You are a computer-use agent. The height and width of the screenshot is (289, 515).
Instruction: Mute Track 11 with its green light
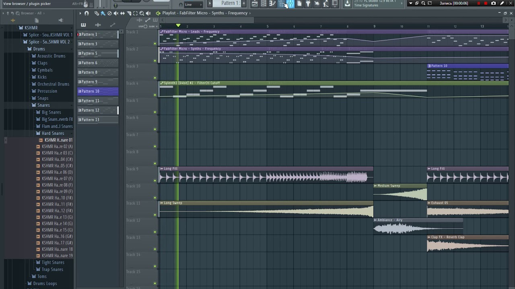(155, 215)
